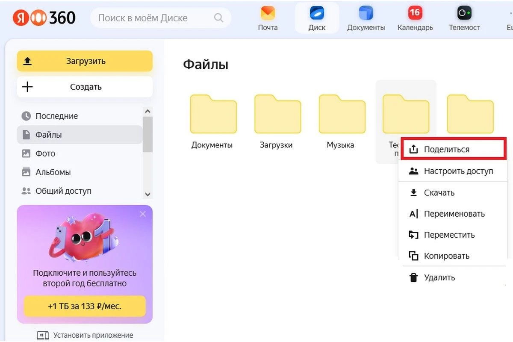The height and width of the screenshot is (342, 513).
Task: Select Файлы in the sidebar
Action: 80,135
